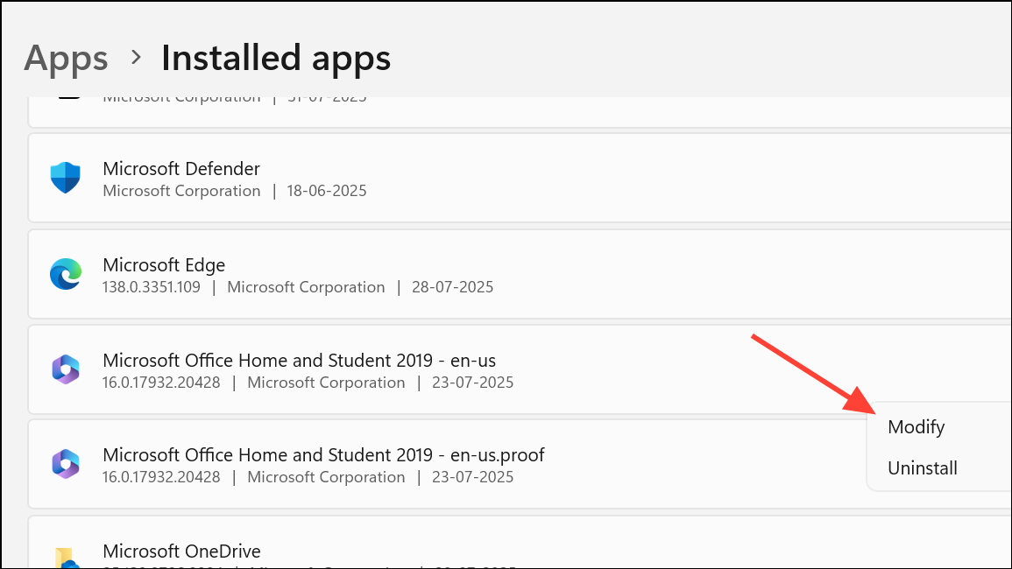
Task: Click the Microsoft Defender shield icon
Action: pyautogui.click(x=66, y=179)
